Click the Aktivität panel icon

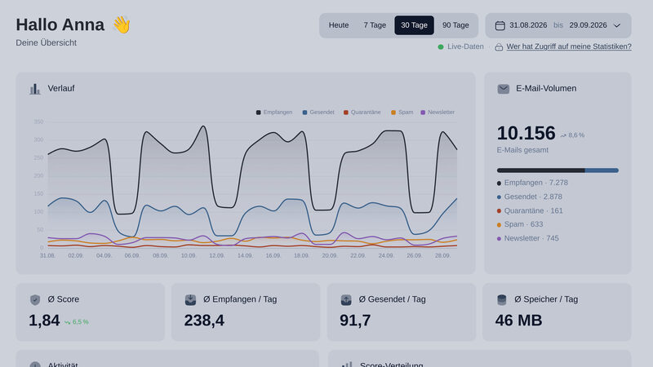(x=35, y=365)
